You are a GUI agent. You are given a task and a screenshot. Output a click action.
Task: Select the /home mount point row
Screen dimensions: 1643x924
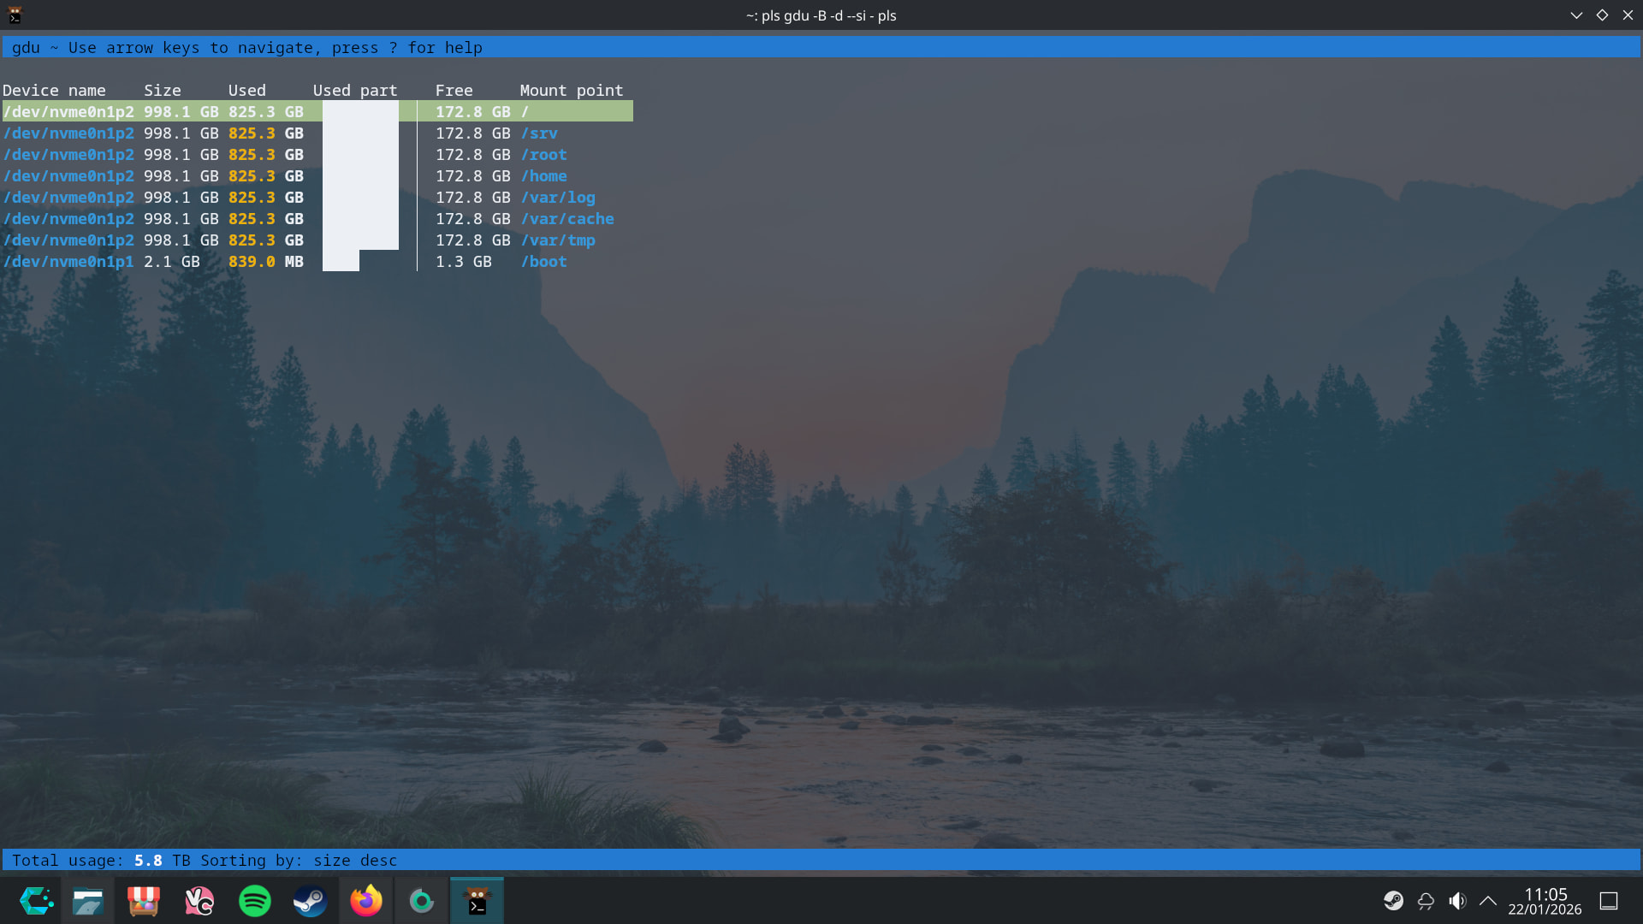543,176
